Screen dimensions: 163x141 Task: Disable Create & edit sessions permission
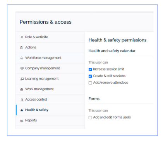point(90,76)
